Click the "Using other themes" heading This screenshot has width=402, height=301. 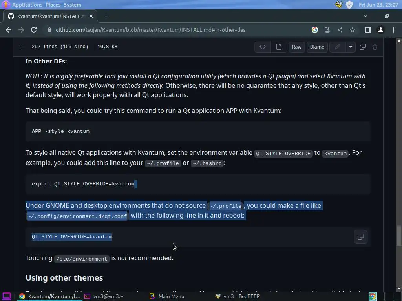pos(64,278)
